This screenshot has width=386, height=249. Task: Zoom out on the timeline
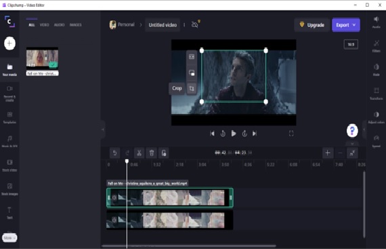(x=340, y=153)
